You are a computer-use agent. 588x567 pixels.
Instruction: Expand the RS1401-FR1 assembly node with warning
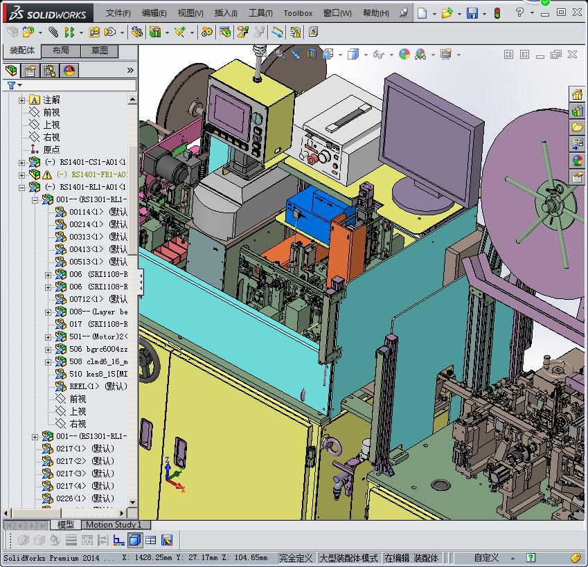21,175
